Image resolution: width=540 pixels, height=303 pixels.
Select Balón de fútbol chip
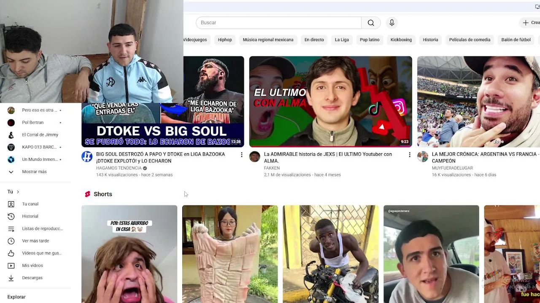[x=516, y=40]
